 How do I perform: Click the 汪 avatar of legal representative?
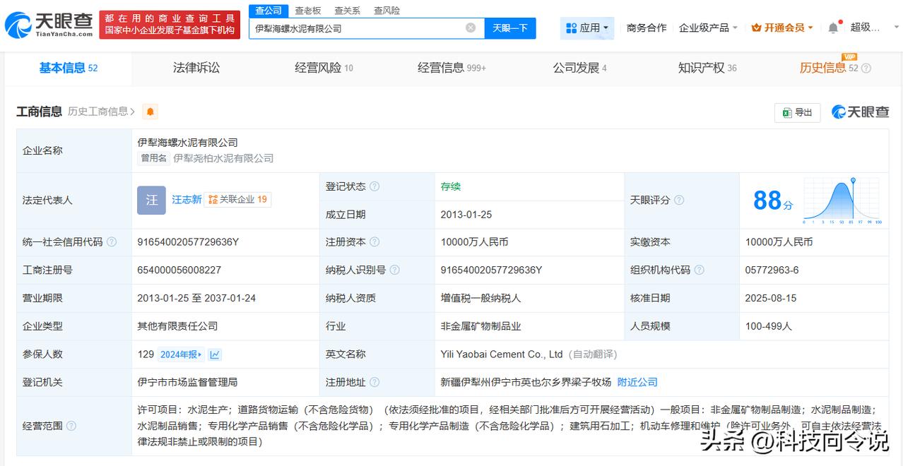151,200
